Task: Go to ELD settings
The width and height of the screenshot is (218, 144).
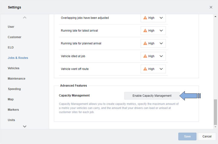Action: (11, 47)
